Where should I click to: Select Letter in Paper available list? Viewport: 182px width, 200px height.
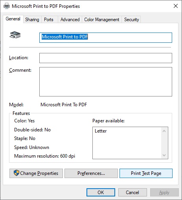click(x=101, y=131)
